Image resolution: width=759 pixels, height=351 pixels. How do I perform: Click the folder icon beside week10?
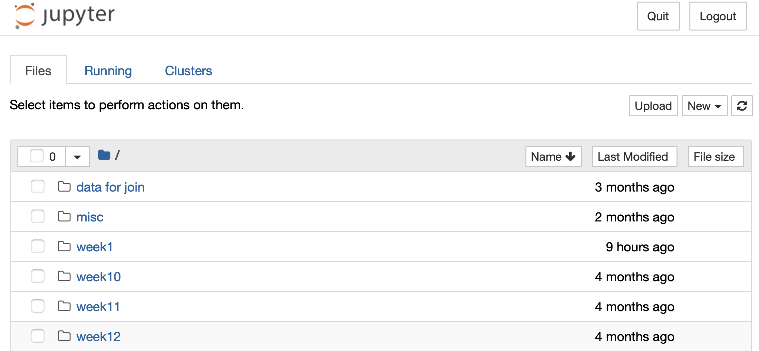pos(64,276)
